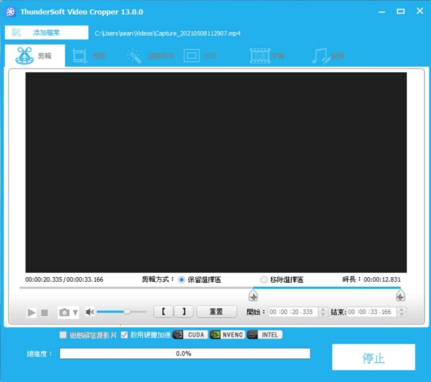Expand the snapshot dropdown arrow
Viewport: 431px width, 382px height.
pyautogui.click(x=75, y=313)
